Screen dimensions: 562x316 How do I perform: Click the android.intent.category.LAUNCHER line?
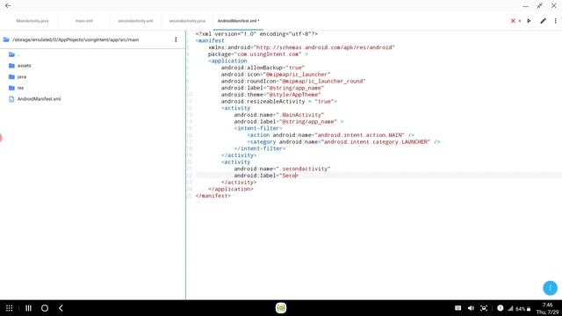(343, 142)
